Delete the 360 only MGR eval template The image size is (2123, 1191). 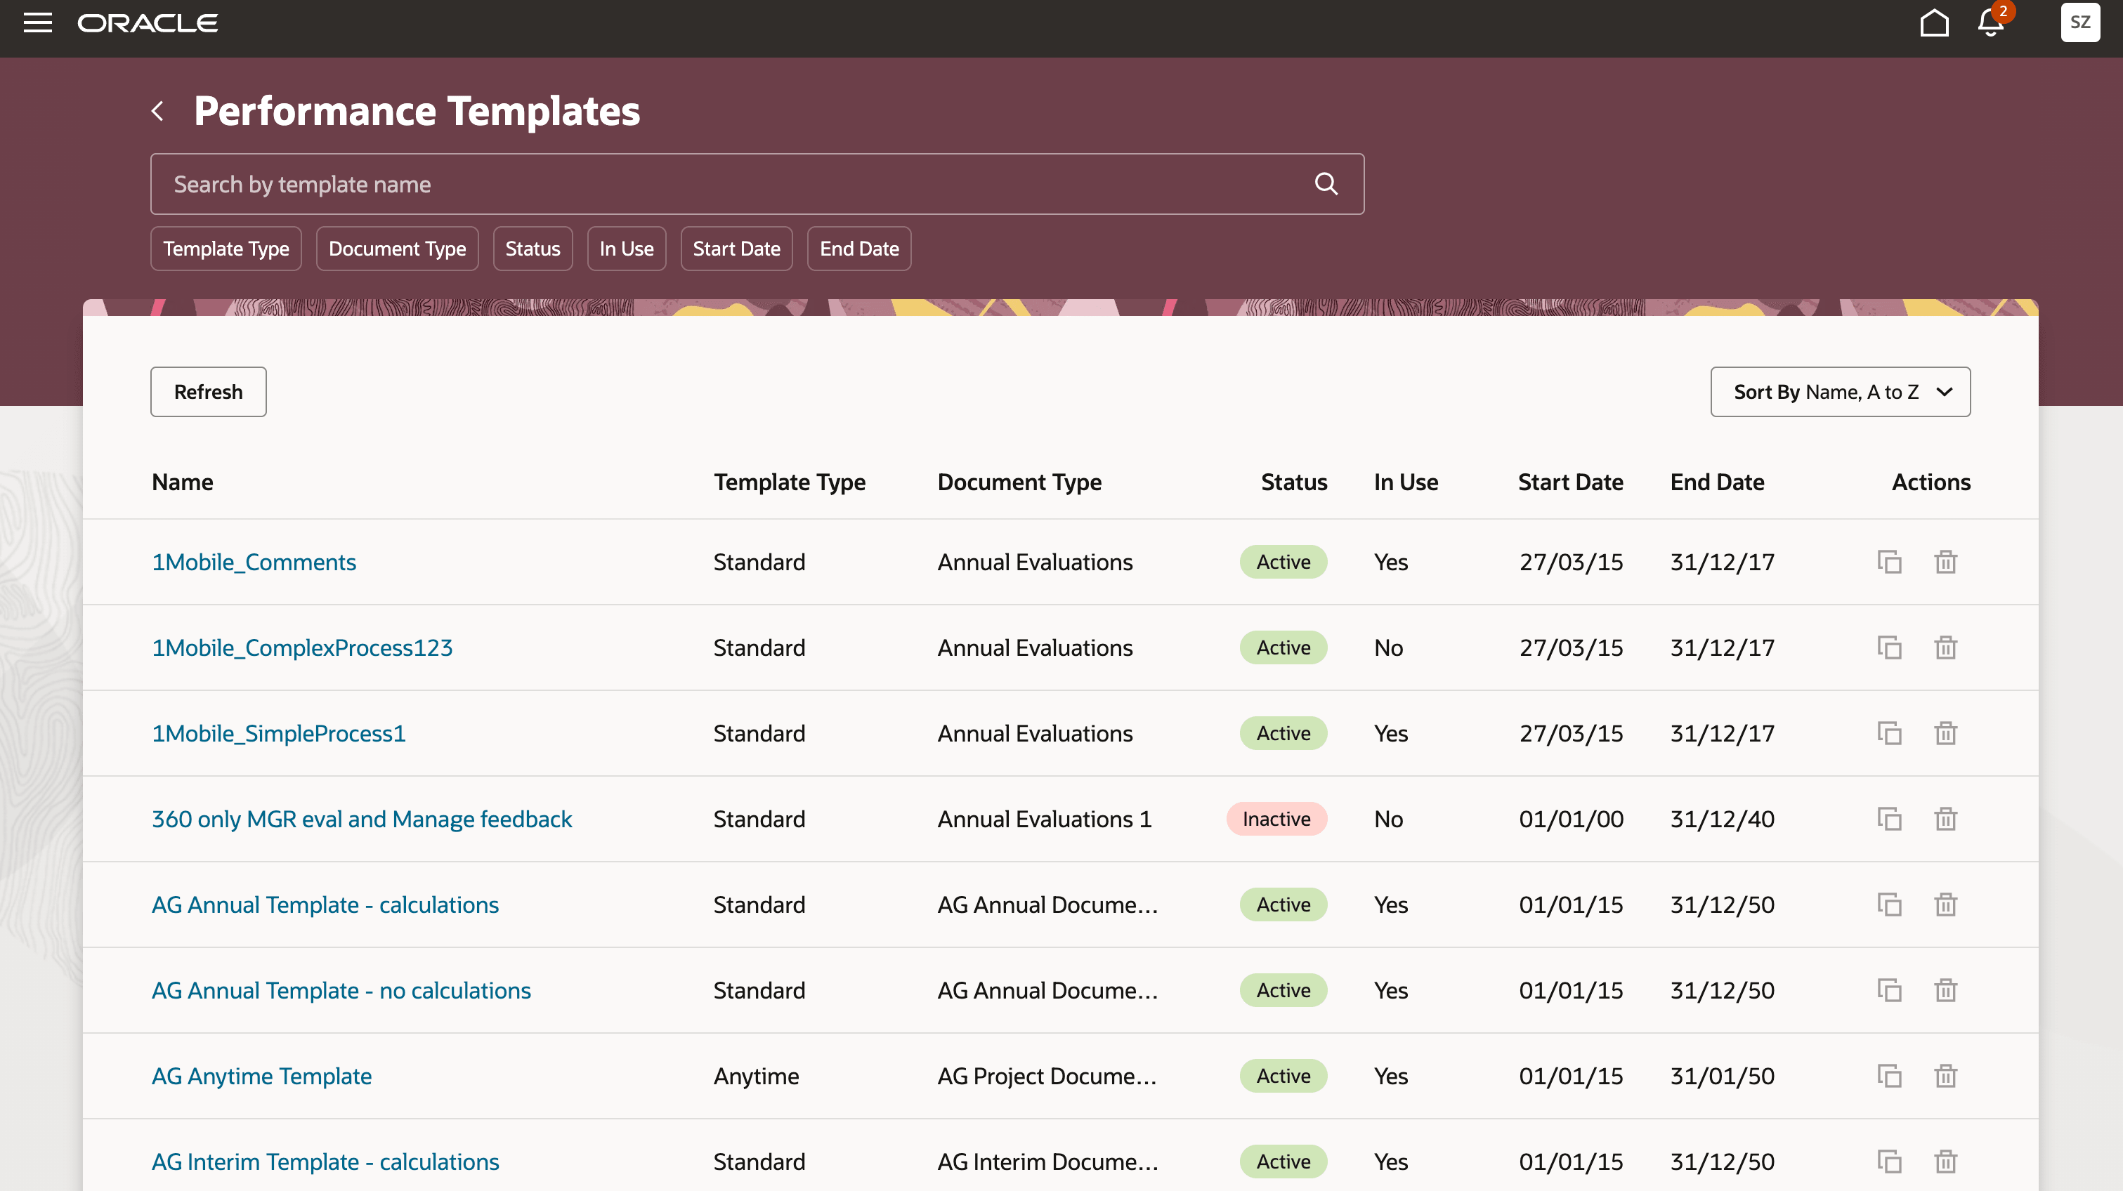click(1945, 819)
